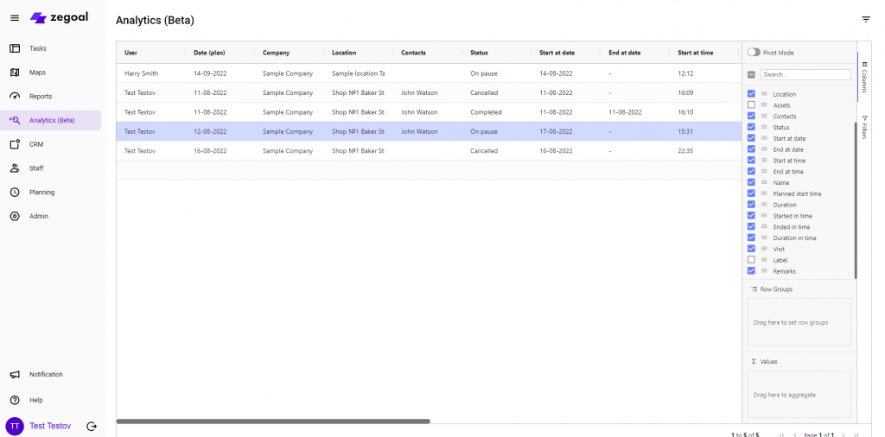885x437 pixels.
Task: Click the logout icon beside Test Testov
Action: [x=92, y=426]
